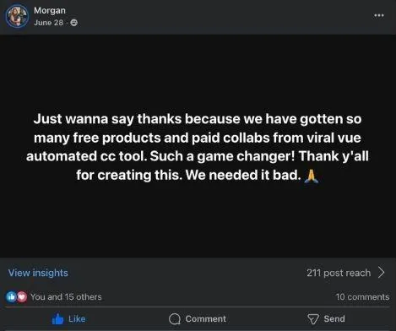Click the heart love reaction badge

click(x=22, y=296)
